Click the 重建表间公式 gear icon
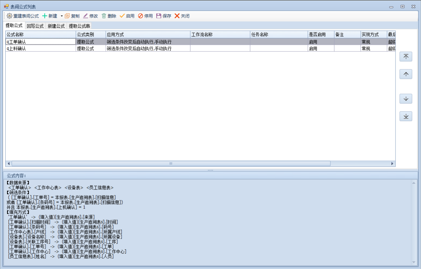The image size is (421, 269). 10,16
